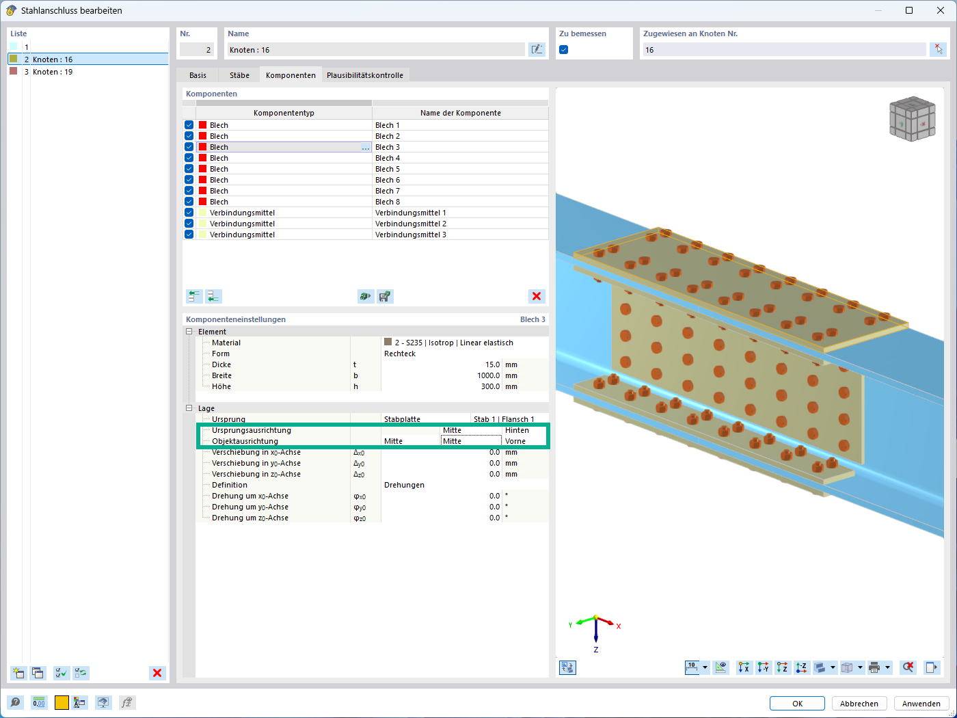
Task: Click the Anwenden button
Action: (x=921, y=704)
